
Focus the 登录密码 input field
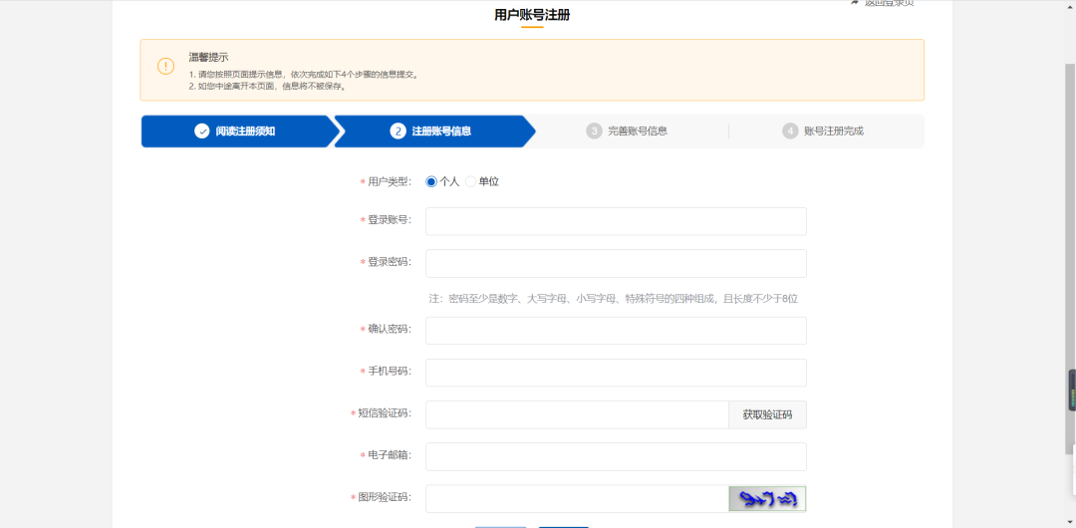coord(616,263)
